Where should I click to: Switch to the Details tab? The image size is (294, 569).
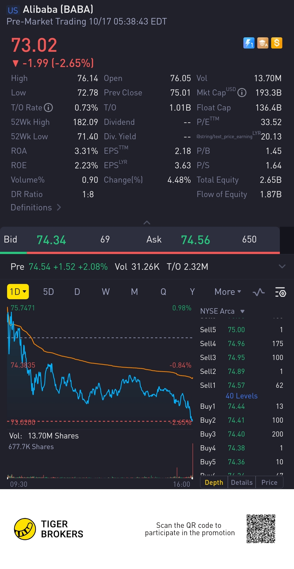coord(241,483)
